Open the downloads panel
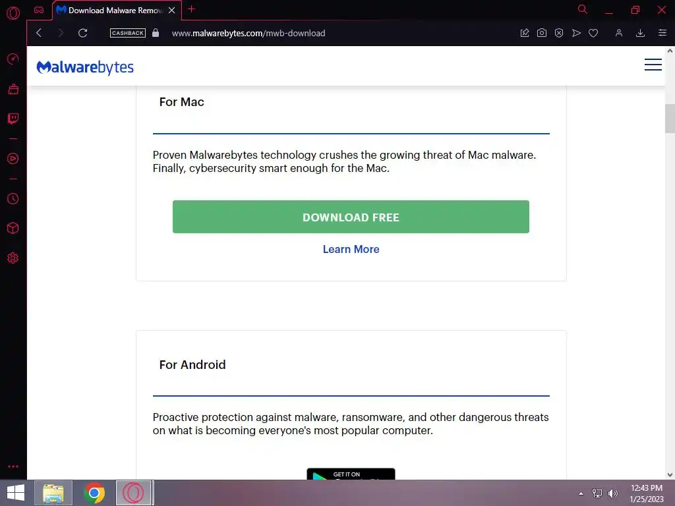 pos(640,33)
